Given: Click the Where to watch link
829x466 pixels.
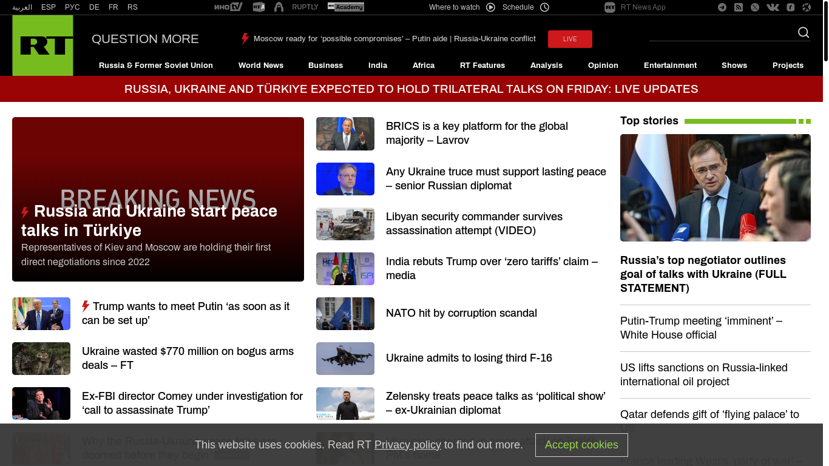Looking at the screenshot, I should 454,7.
